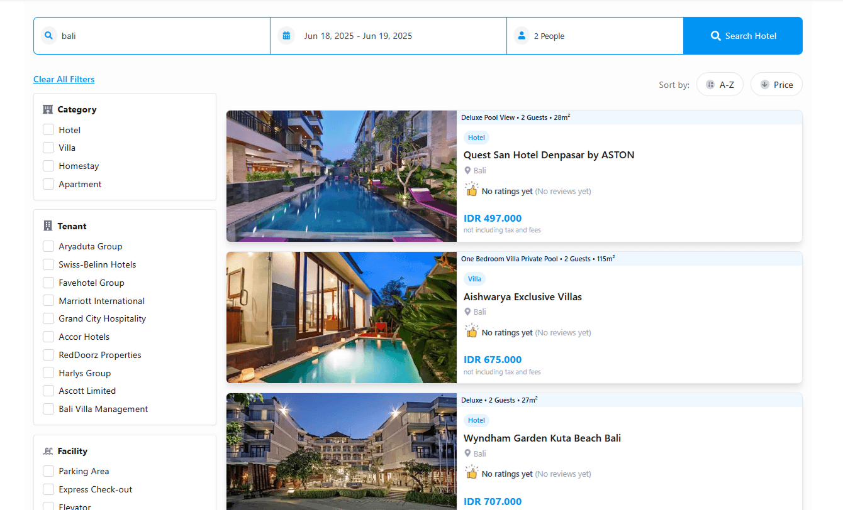Click the thumbs-up rating icon for Quest San Hotel
This screenshot has width=843, height=510.
(471, 190)
